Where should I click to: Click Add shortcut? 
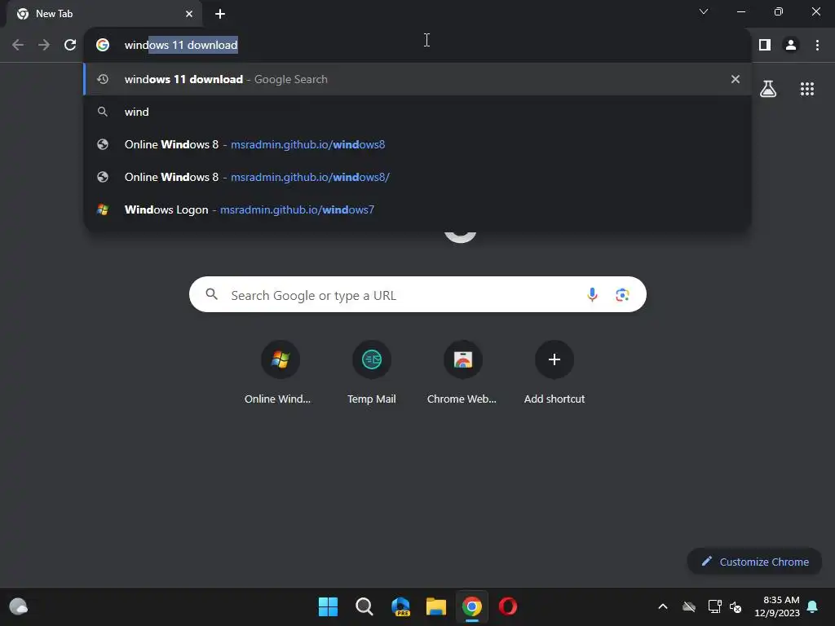click(x=554, y=373)
